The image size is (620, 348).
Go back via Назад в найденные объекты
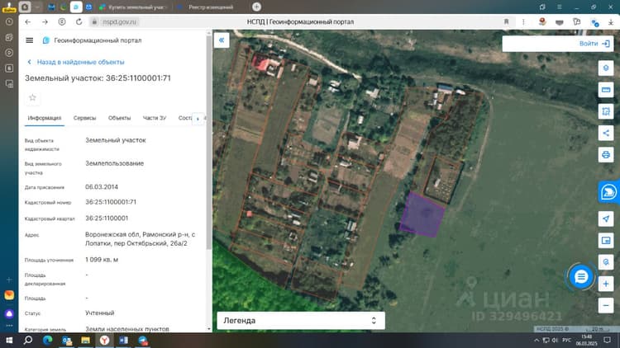coord(76,62)
